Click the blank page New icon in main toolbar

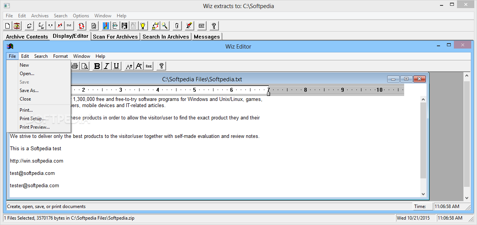pyautogui.click(x=7, y=26)
